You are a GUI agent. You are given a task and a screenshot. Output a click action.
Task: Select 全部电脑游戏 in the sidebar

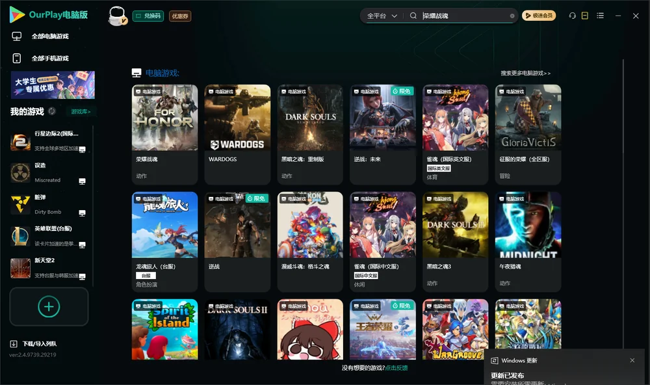pos(50,36)
